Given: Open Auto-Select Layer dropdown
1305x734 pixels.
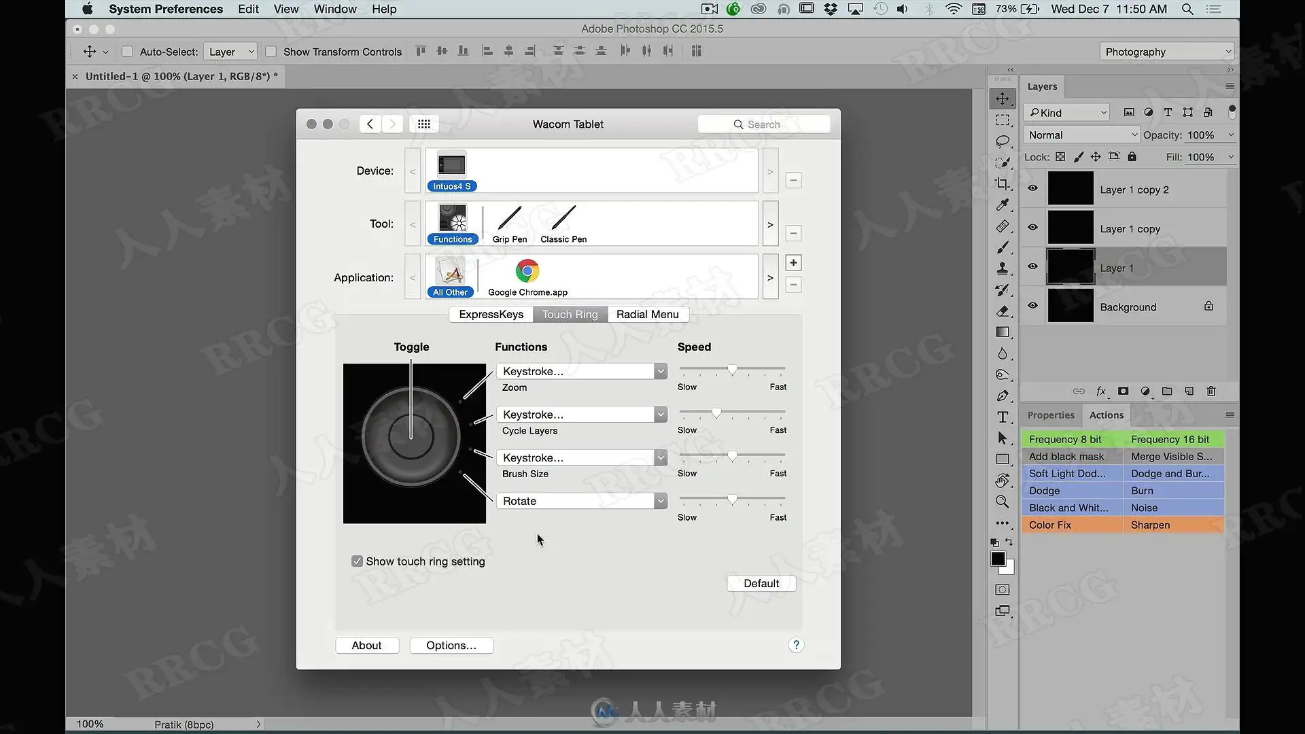Looking at the screenshot, I should [230, 52].
